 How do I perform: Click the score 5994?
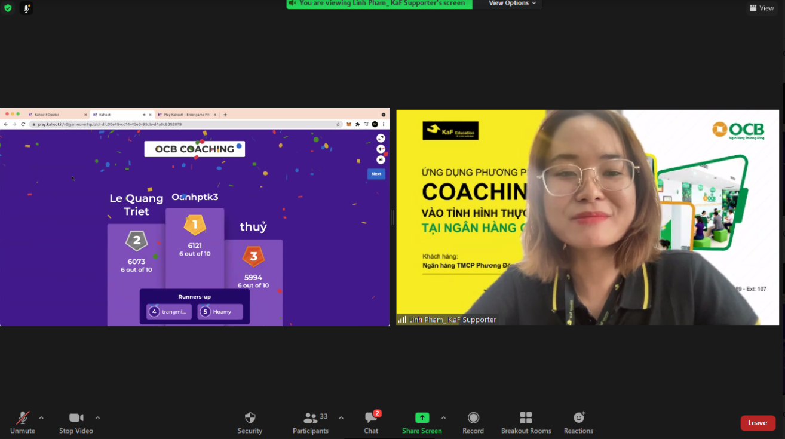253,278
